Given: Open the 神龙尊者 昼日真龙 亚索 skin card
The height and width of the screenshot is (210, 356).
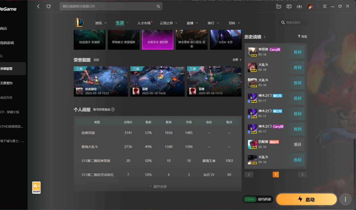Looking at the screenshot, I should pos(192,40).
